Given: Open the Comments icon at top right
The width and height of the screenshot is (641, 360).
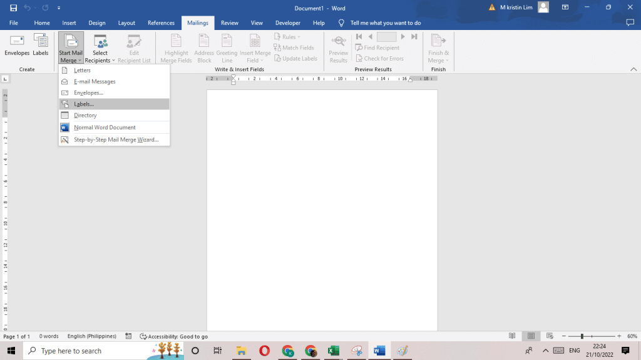Looking at the screenshot, I should pos(630,23).
